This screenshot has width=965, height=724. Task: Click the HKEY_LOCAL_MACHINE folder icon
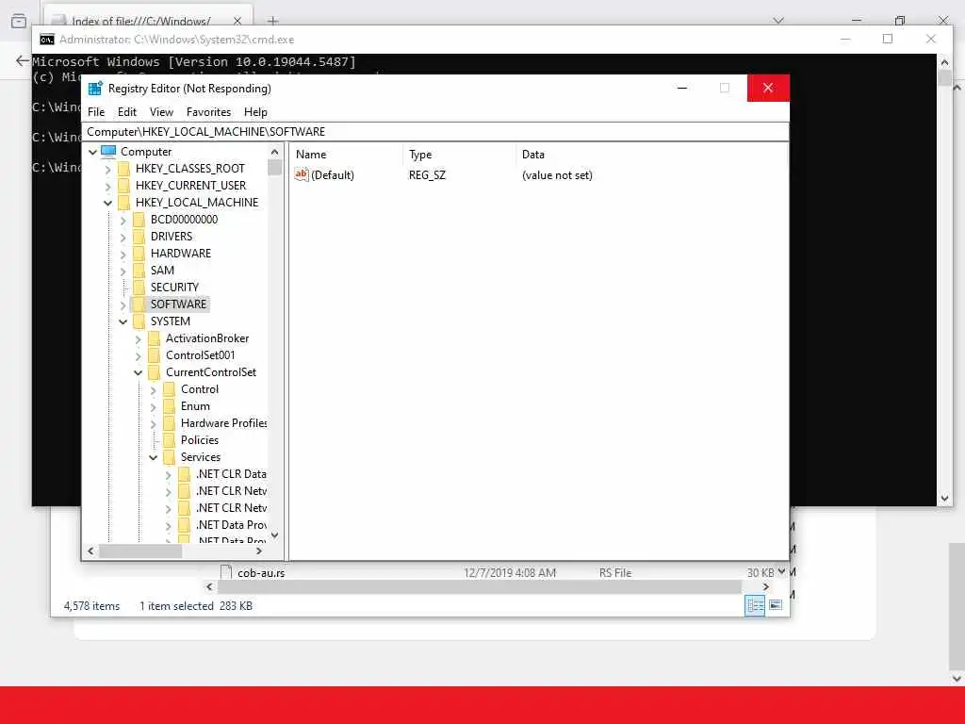123,203
